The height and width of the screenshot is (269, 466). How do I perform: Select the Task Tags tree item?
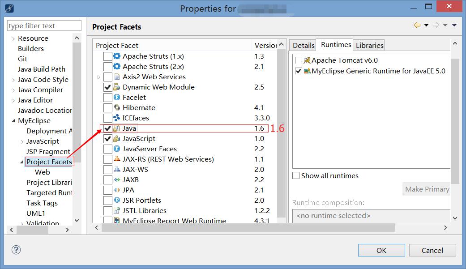click(x=42, y=203)
